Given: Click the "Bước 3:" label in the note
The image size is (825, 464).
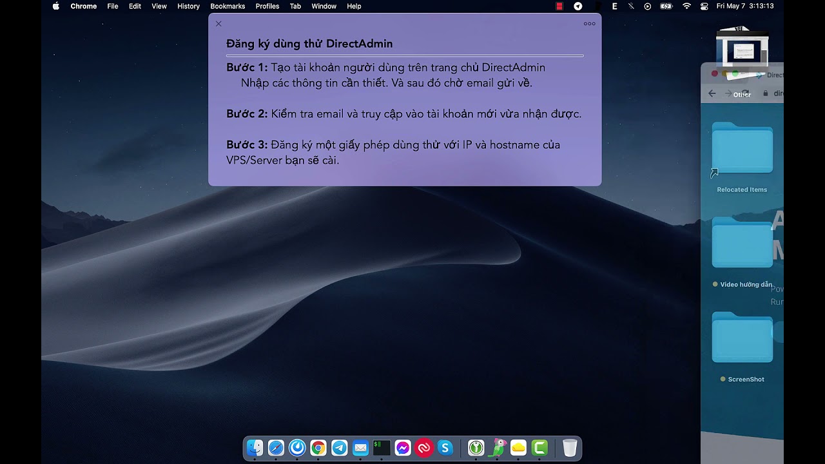Looking at the screenshot, I should click(x=247, y=145).
